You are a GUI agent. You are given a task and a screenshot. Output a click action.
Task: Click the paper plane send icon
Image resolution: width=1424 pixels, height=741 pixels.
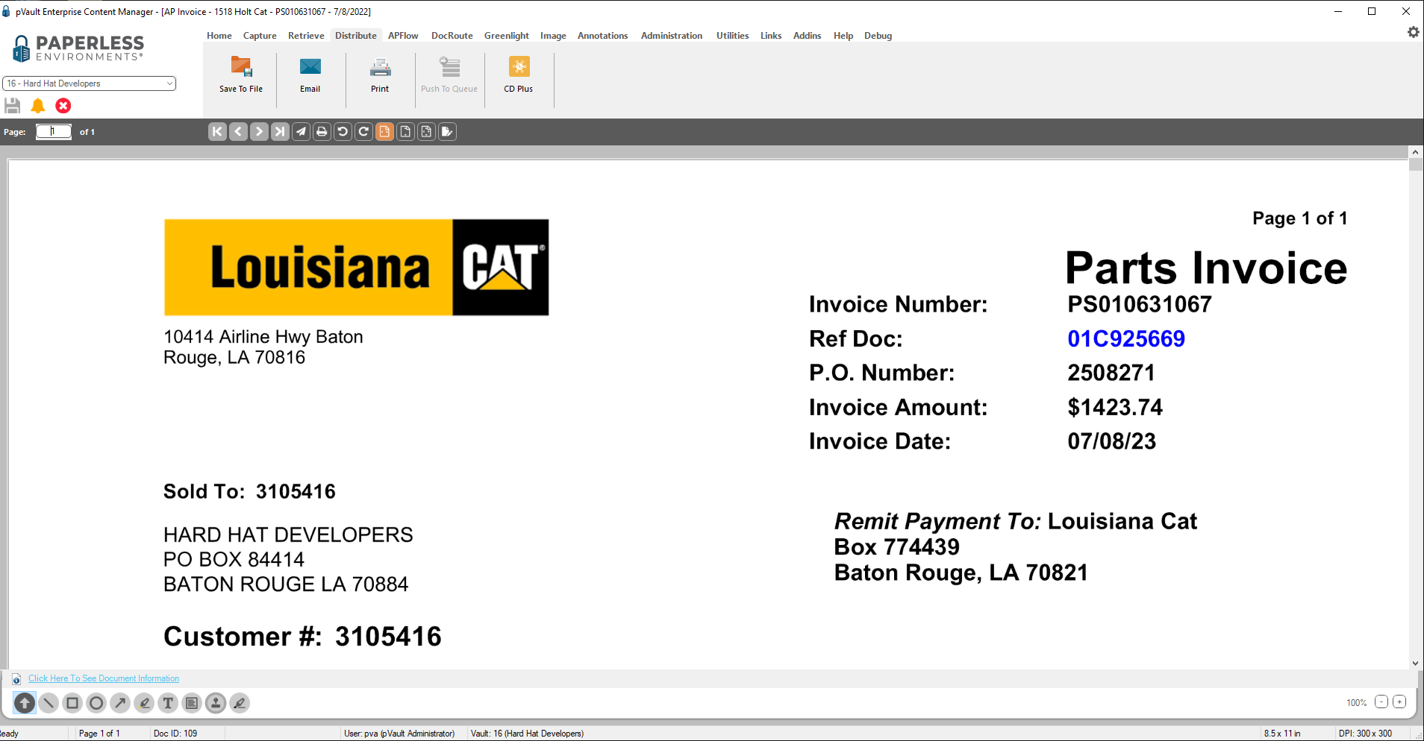click(301, 132)
